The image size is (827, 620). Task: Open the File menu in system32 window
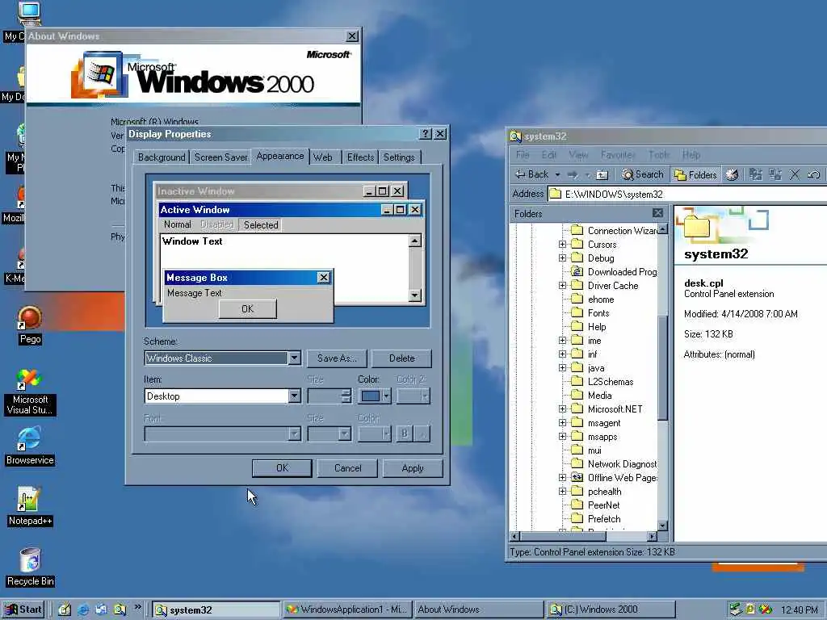tap(523, 155)
